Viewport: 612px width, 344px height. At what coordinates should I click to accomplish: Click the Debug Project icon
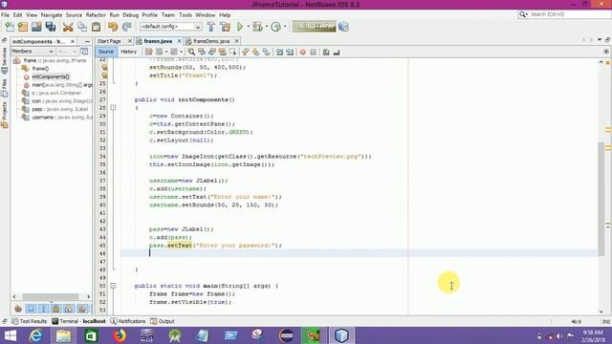pyautogui.click(x=257, y=27)
